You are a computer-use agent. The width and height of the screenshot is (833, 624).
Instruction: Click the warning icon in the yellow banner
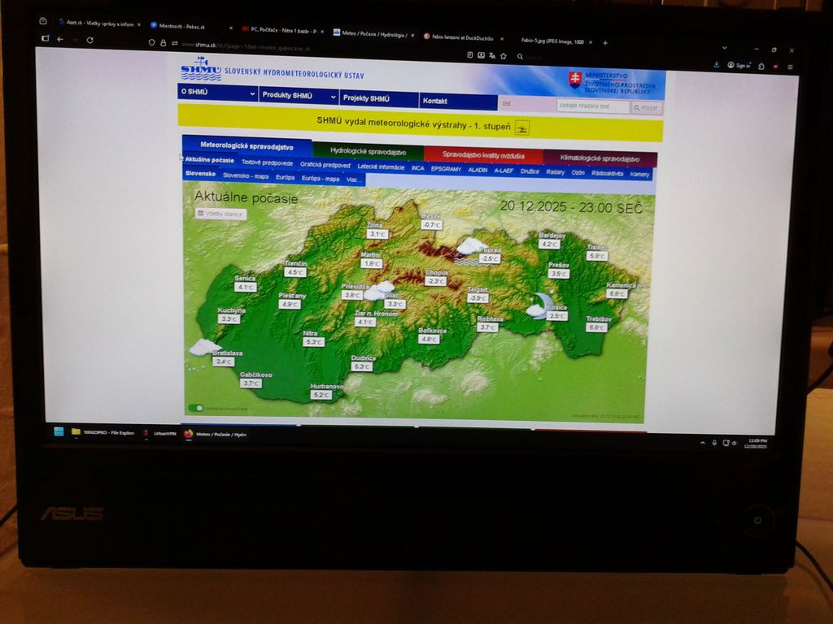coord(522,128)
